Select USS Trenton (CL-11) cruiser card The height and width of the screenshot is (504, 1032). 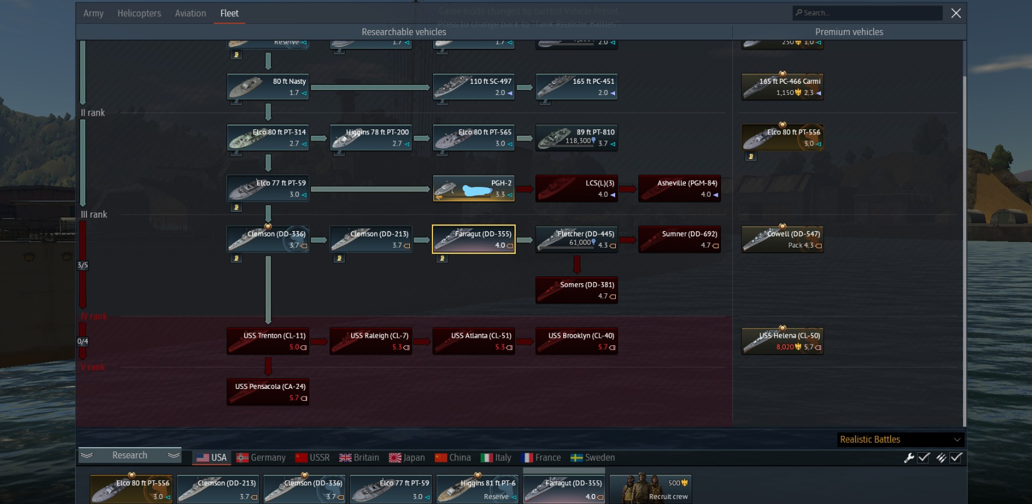(268, 341)
